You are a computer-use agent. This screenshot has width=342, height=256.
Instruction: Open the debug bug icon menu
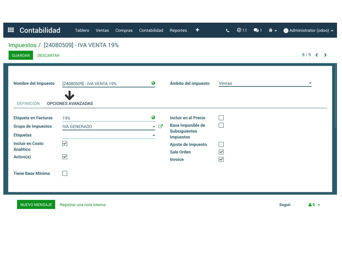click(x=272, y=30)
